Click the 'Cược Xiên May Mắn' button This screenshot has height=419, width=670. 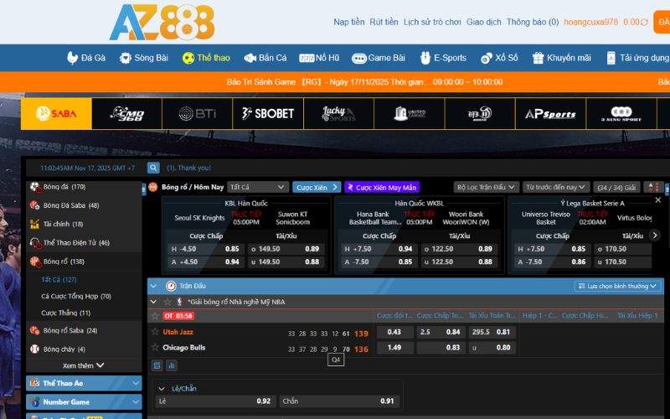pyautogui.click(x=381, y=187)
